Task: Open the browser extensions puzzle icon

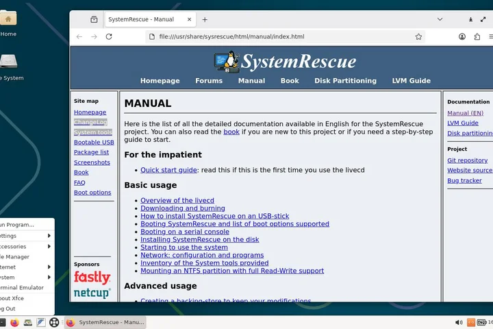Action: pos(477,36)
